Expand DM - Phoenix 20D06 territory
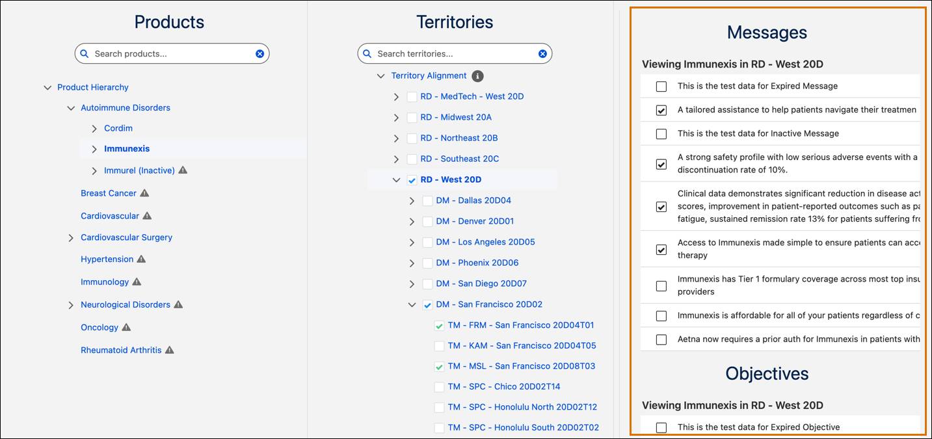 (x=412, y=263)
